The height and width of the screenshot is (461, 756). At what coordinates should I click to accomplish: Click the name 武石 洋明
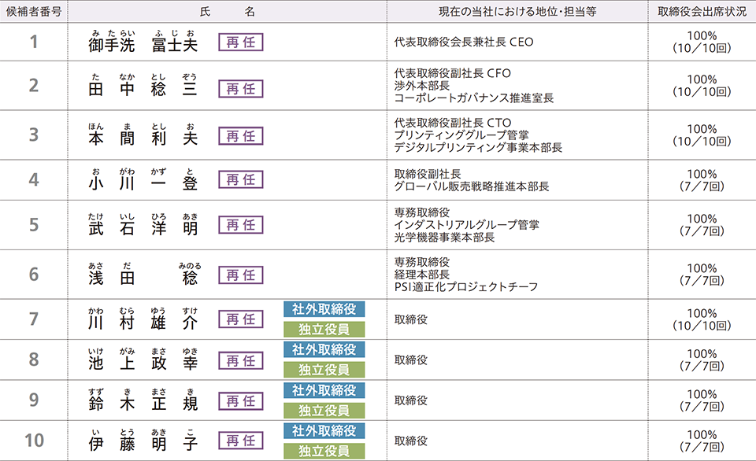pos(143,225)
